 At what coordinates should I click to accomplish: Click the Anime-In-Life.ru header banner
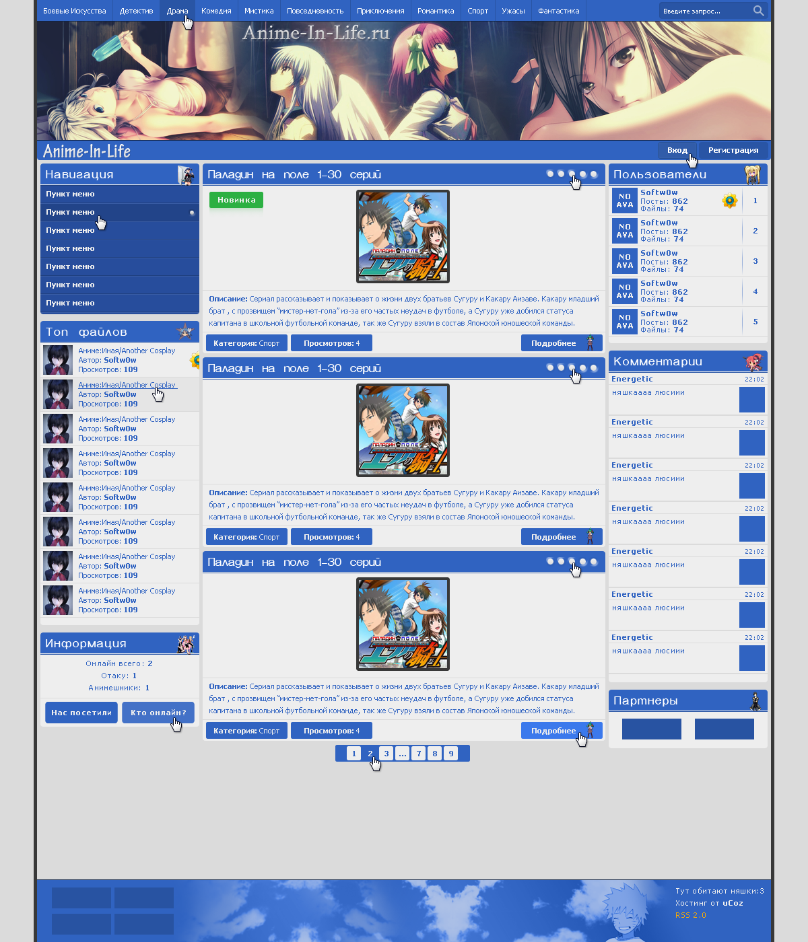click(x=404, y=81)
